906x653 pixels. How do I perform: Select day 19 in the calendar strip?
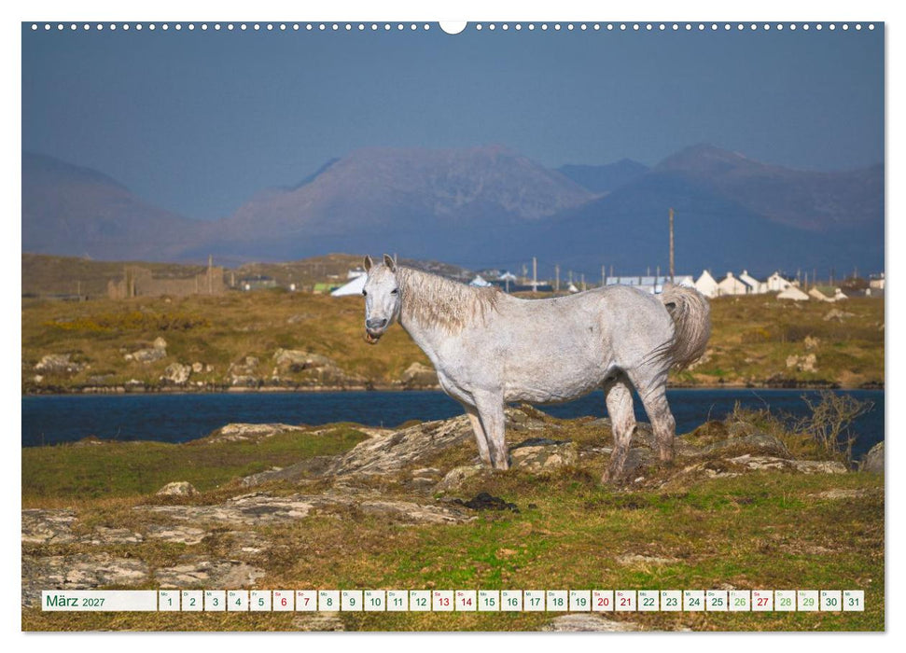point(580,601)
